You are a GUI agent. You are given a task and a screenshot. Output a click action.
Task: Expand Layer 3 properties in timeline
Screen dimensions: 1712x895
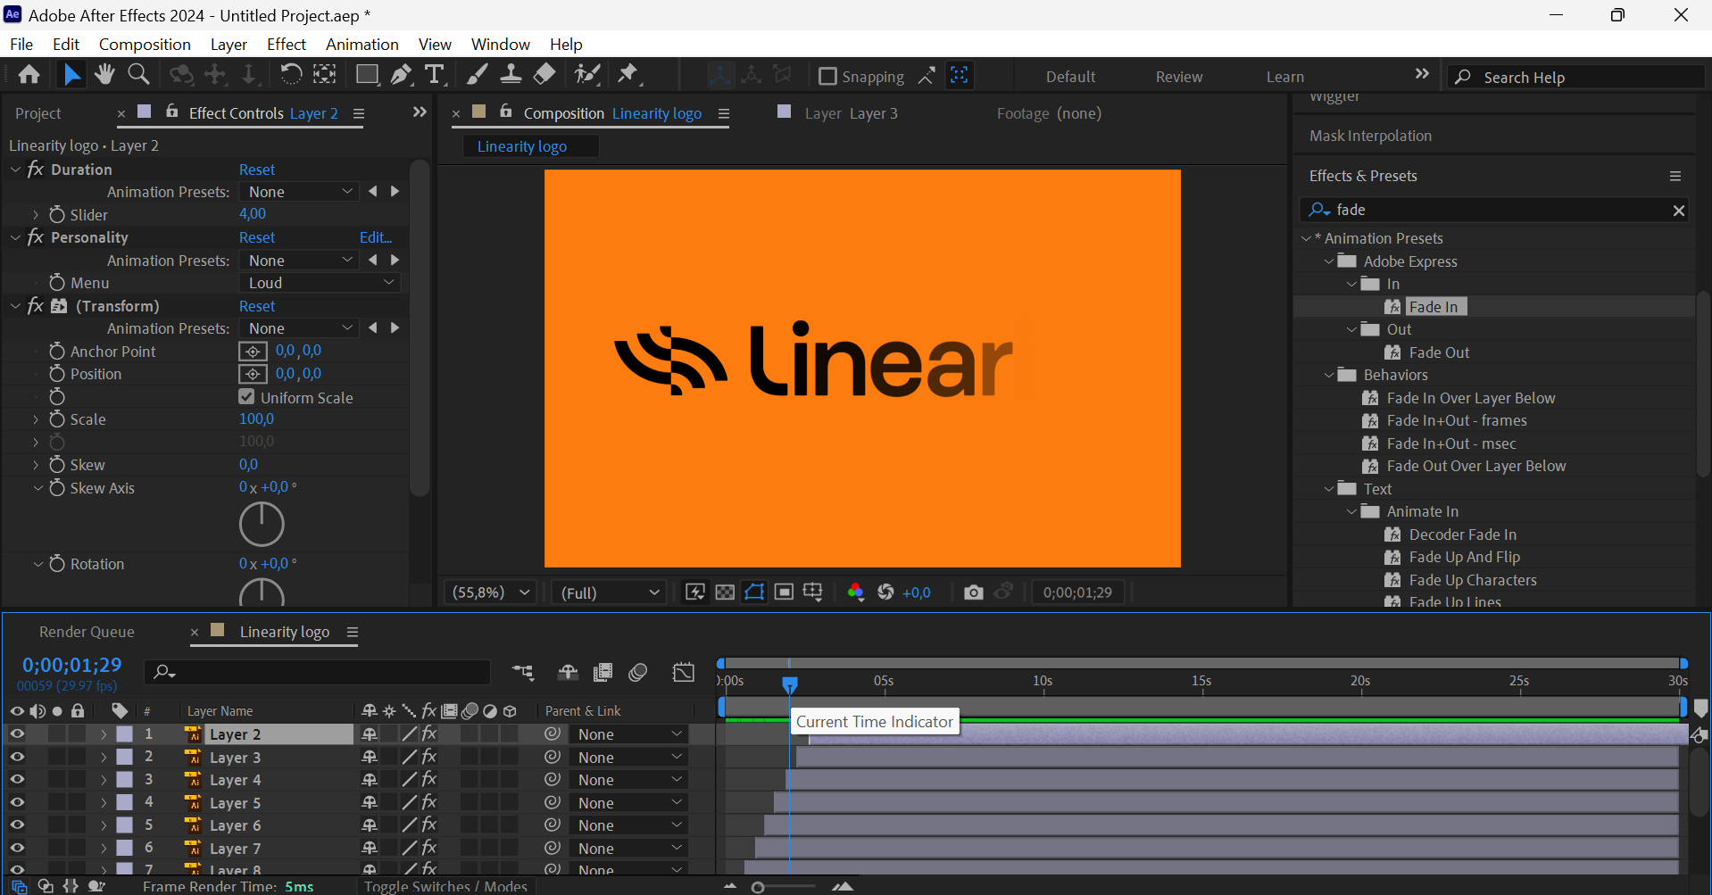pyautogui.click(x=104, y=757)
